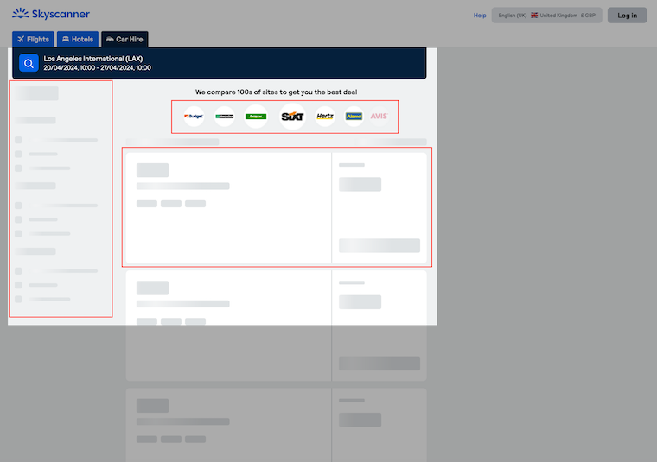Click the hire dates 20/04/2024 – 27/04/2024 text
Viewport: 657px width, 462px height.
click(97, 68)
